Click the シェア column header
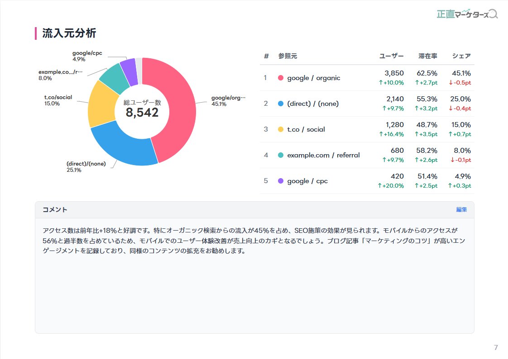 click(461, 56)
